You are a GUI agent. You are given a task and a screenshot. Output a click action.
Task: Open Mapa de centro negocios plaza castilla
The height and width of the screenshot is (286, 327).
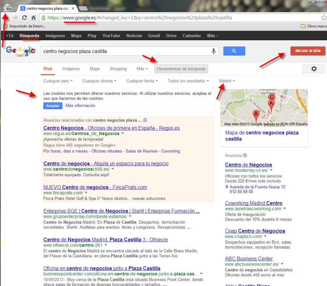[x=262, y=136]
